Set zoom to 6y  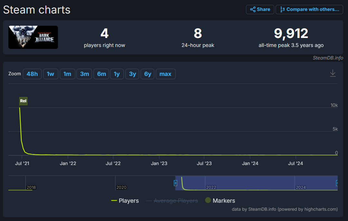pos(147,74)
